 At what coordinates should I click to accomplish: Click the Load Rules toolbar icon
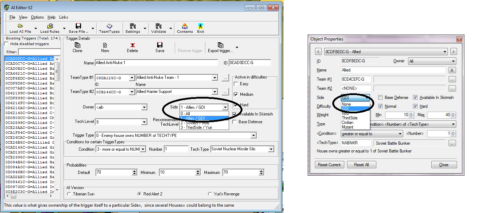(x=50, y=26)
